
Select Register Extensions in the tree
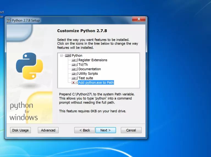93,60
